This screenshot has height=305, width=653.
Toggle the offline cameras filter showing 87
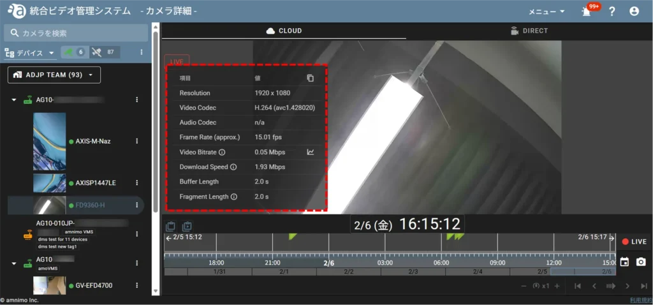(104, 52)
